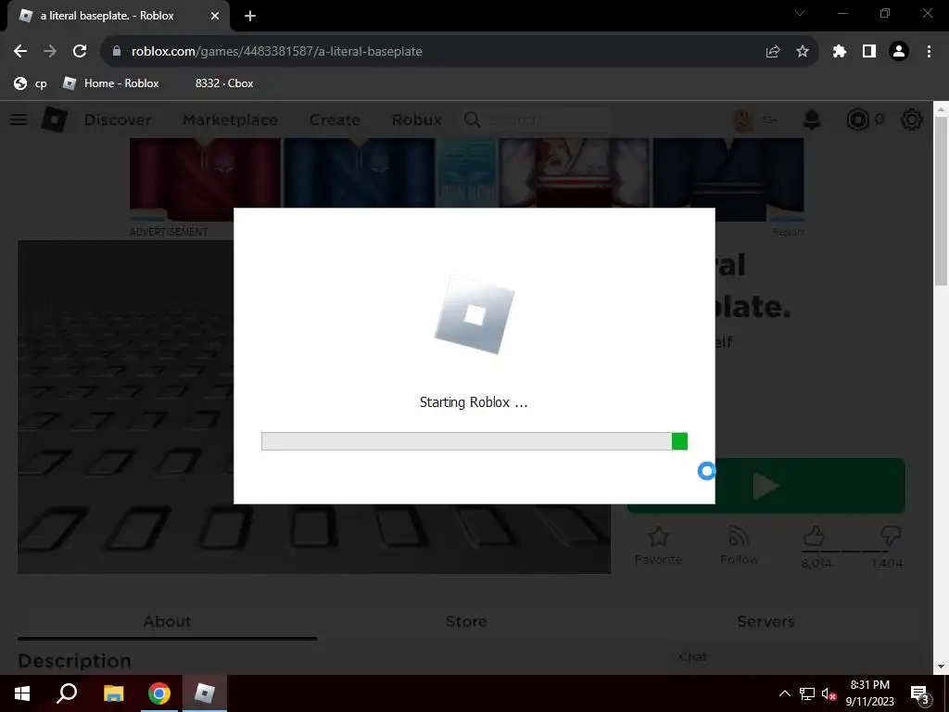
Task: Click the thumbs up like icon
Action: [x=815, y=537]
